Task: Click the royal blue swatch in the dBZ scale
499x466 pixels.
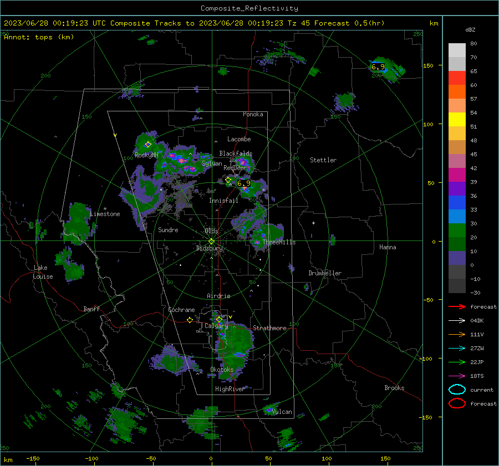Action: (457, 203)
